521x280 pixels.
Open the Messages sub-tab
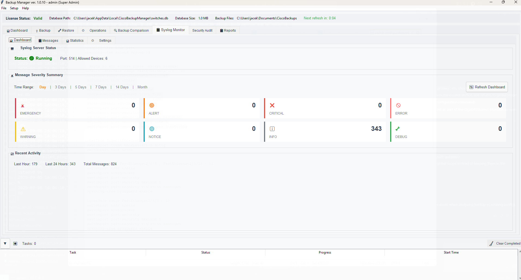click(48, 41)
